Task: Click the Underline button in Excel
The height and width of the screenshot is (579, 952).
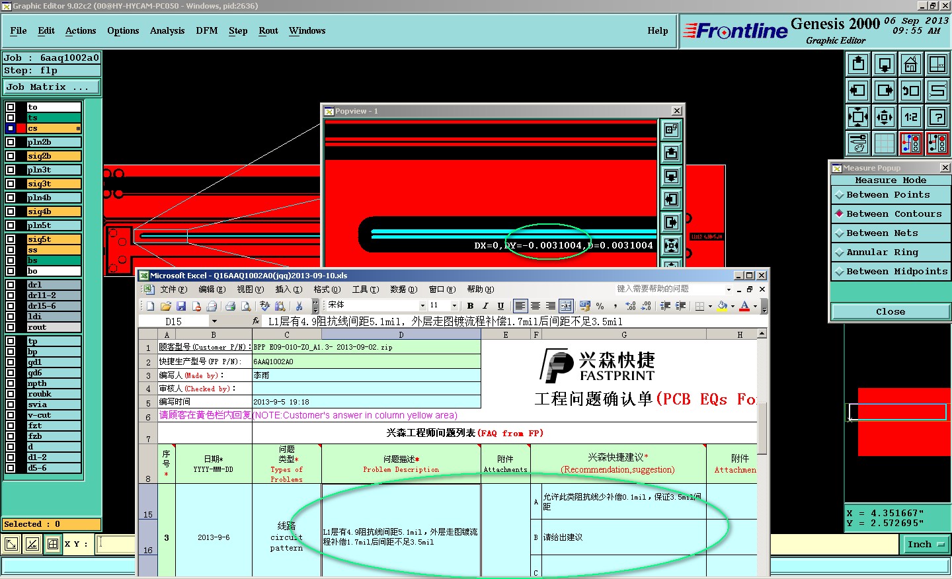Action: 500,306
